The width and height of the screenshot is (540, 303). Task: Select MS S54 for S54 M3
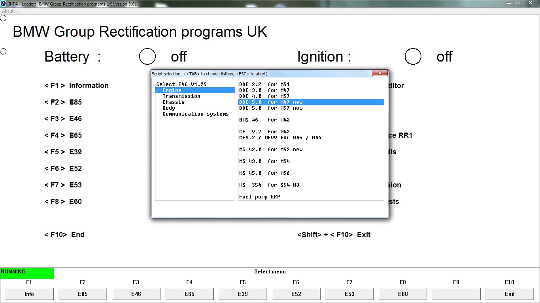click(x=269, y=185)
